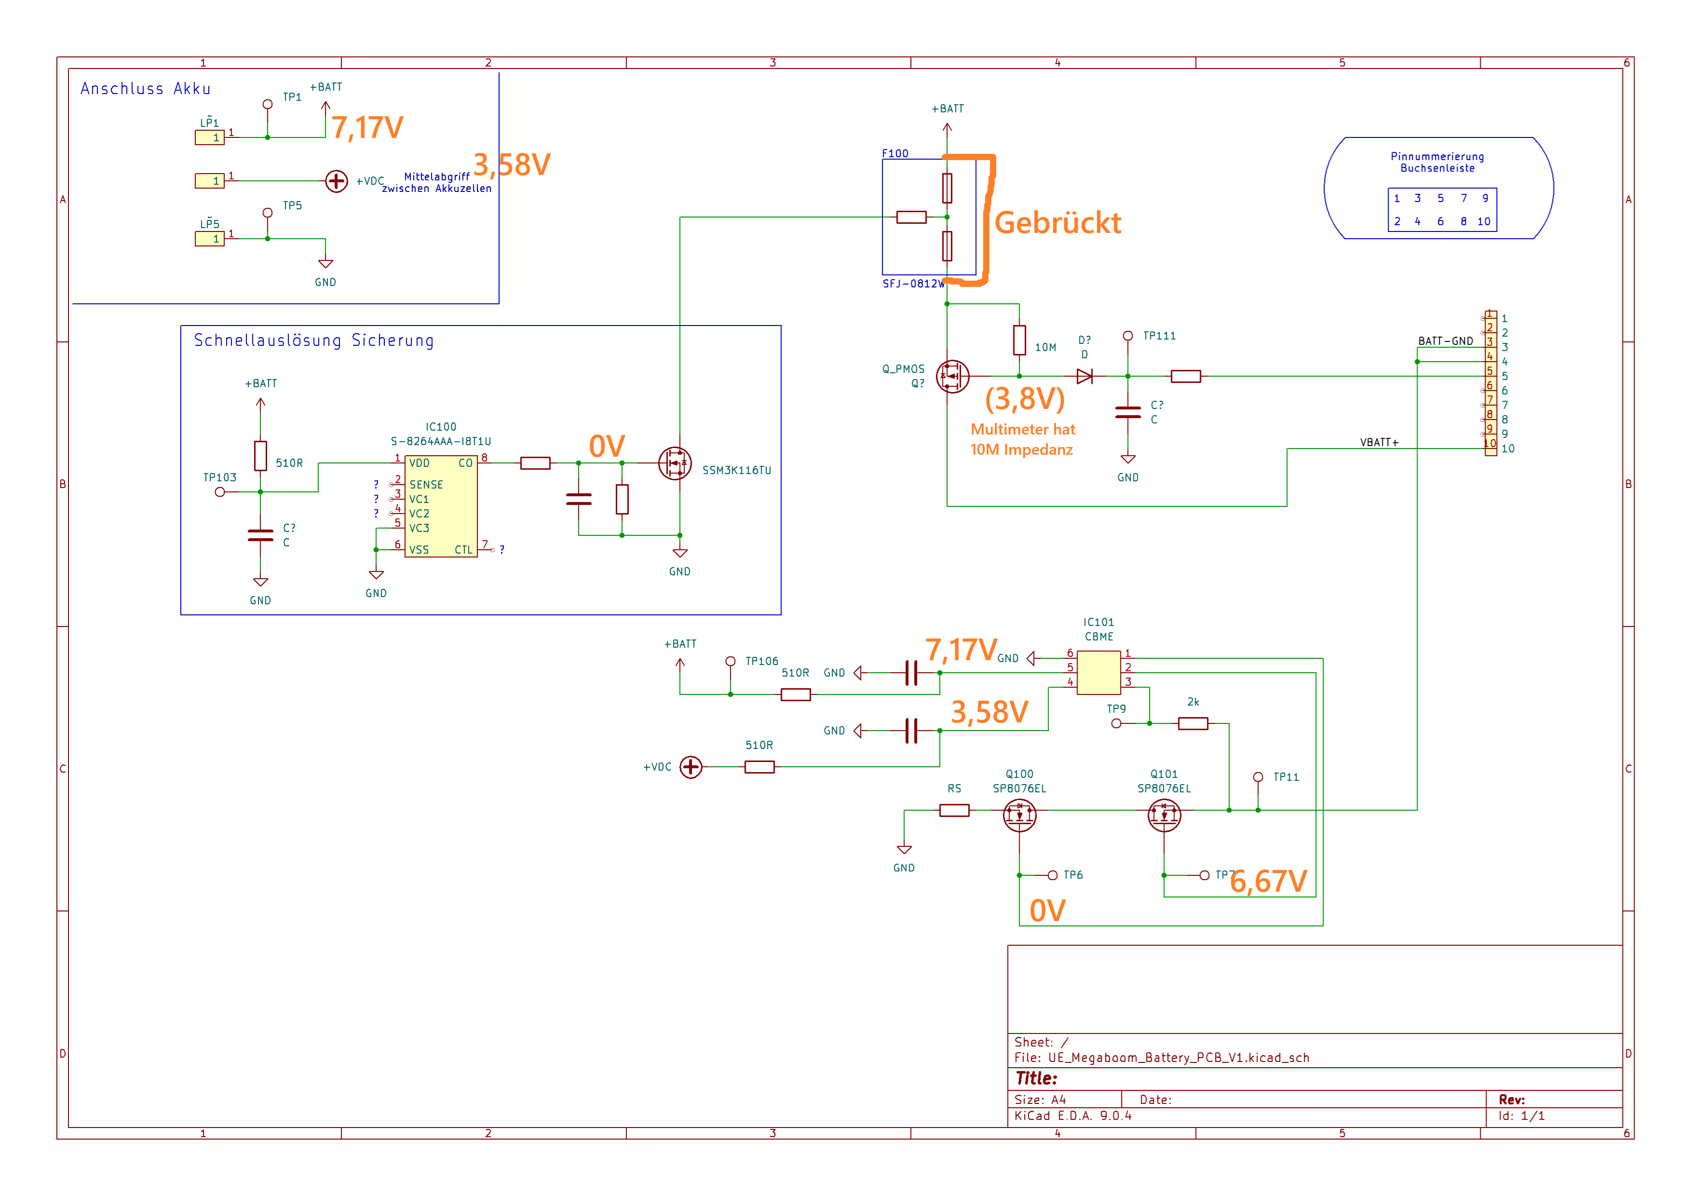Click the TP111 test point circle
The width and height of the screenshot is (1691, 1196).
[x=1128, y=336]
